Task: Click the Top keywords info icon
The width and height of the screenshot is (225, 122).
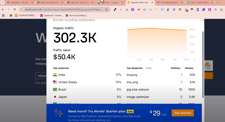Action: click(143, 68)
